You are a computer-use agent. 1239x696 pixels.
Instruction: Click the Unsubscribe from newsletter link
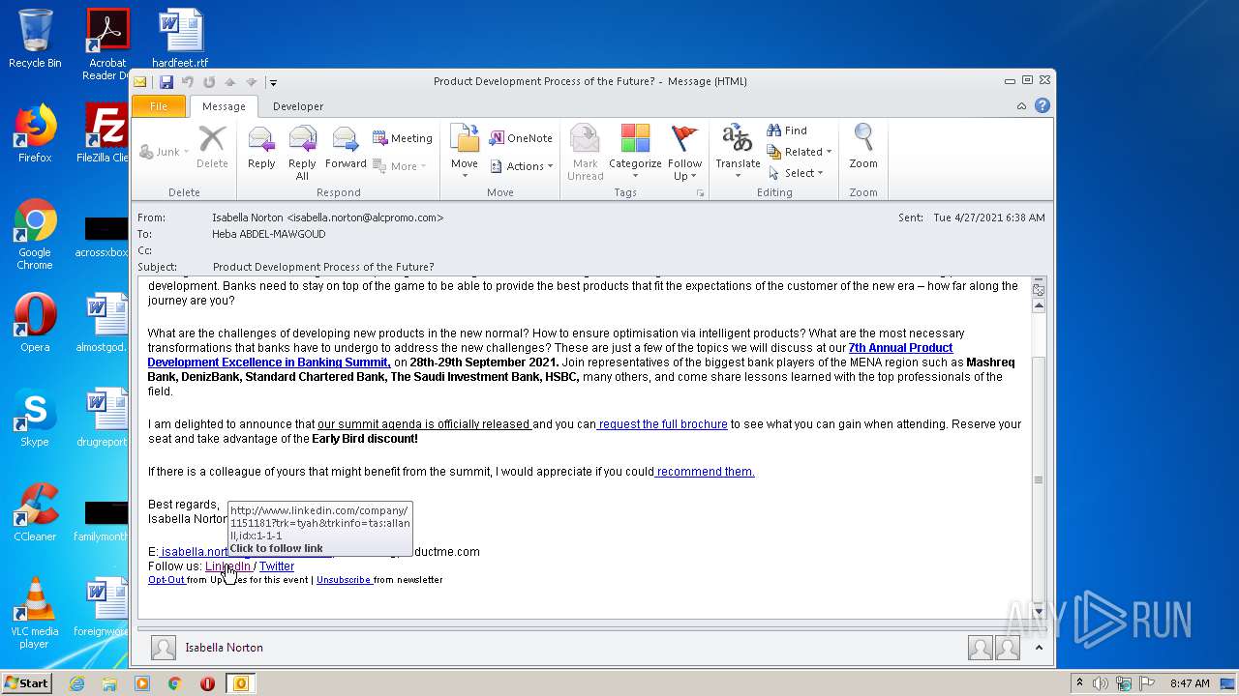344,580
